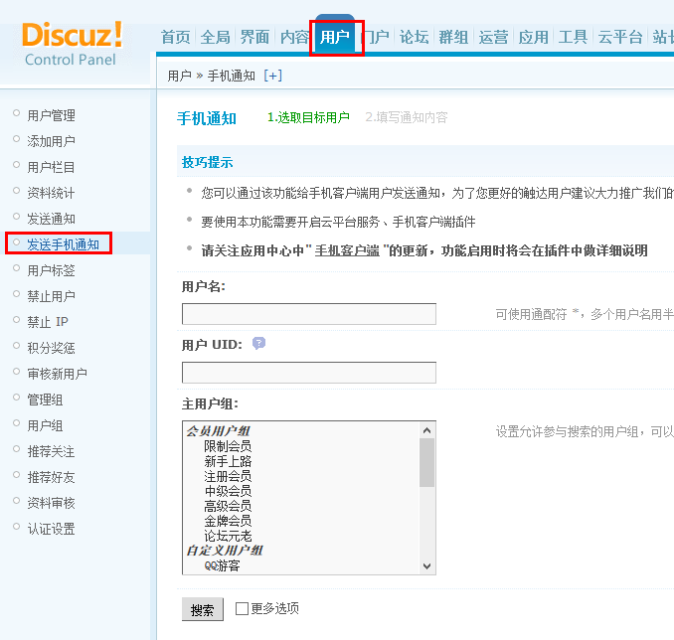Open the 云平台 top menu

coord(620,37)
